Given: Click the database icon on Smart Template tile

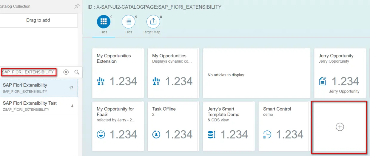Looking at the screenshot, I should coord(212,135).
